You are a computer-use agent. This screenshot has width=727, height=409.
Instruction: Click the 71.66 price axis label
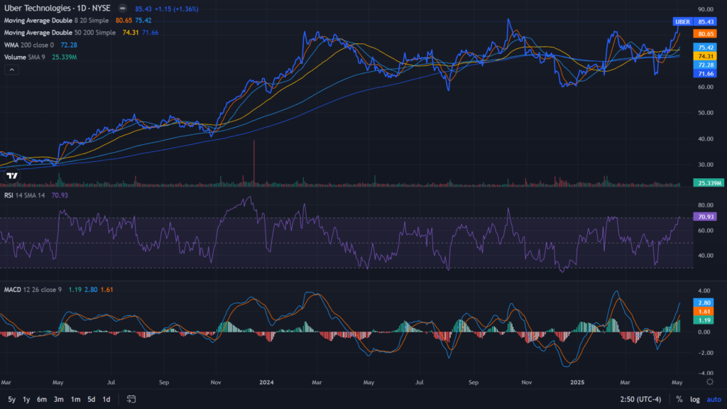[705, 74]
